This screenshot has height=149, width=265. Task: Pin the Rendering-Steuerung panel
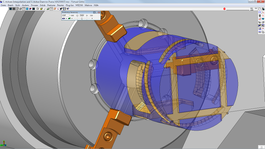tap(94, 12)
